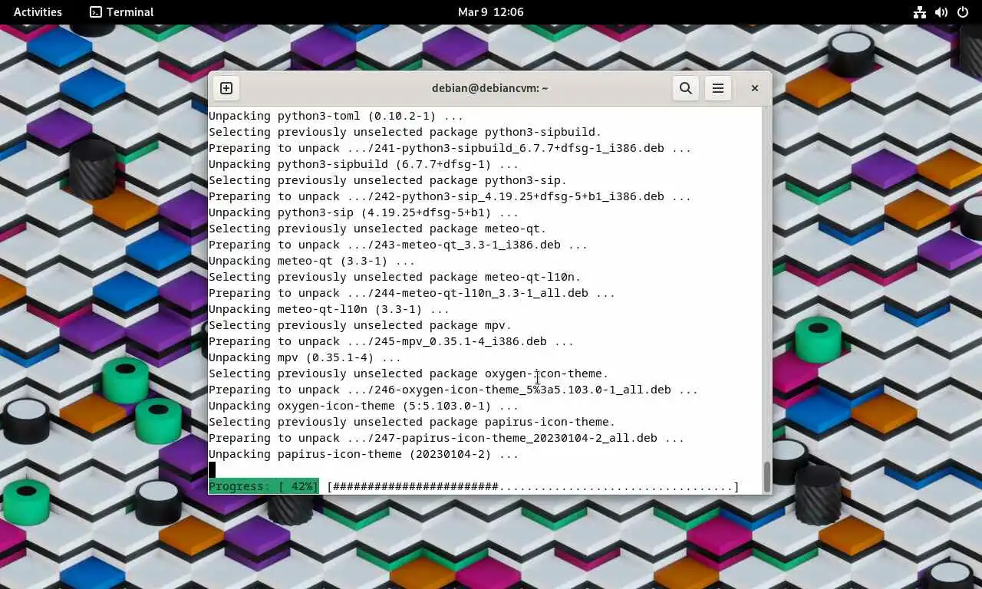Click line Unpacking python3-sip (4.19.25+dfsg-5+b1)
982x589 pixels.
364,212
